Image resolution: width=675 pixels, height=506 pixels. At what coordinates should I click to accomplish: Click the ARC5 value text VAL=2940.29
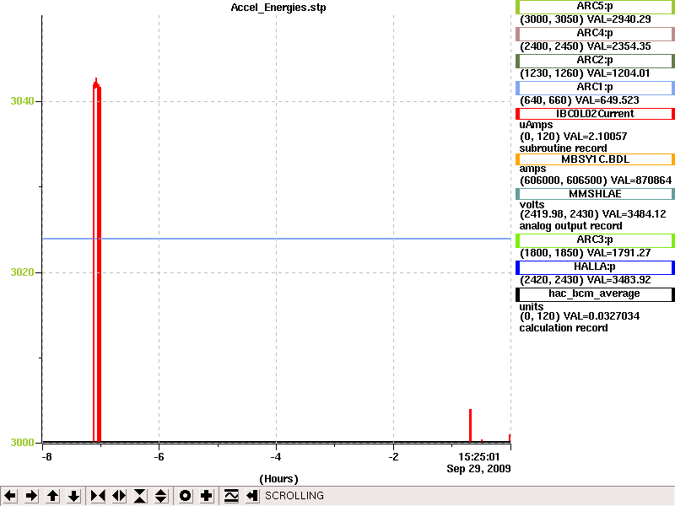click(x=619, y=19)
